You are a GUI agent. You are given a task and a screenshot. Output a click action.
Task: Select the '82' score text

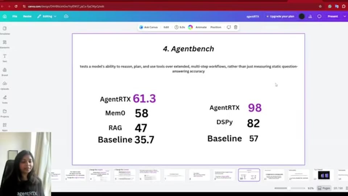253,123
